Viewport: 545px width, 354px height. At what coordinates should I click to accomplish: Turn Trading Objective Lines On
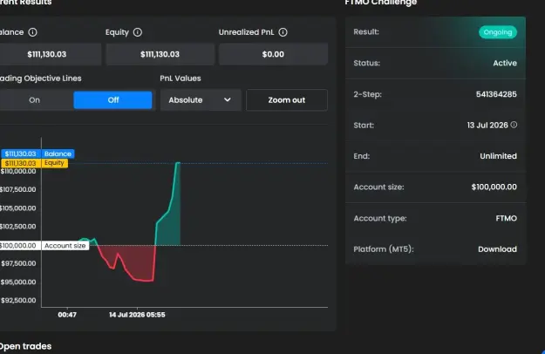coord(34,100)
